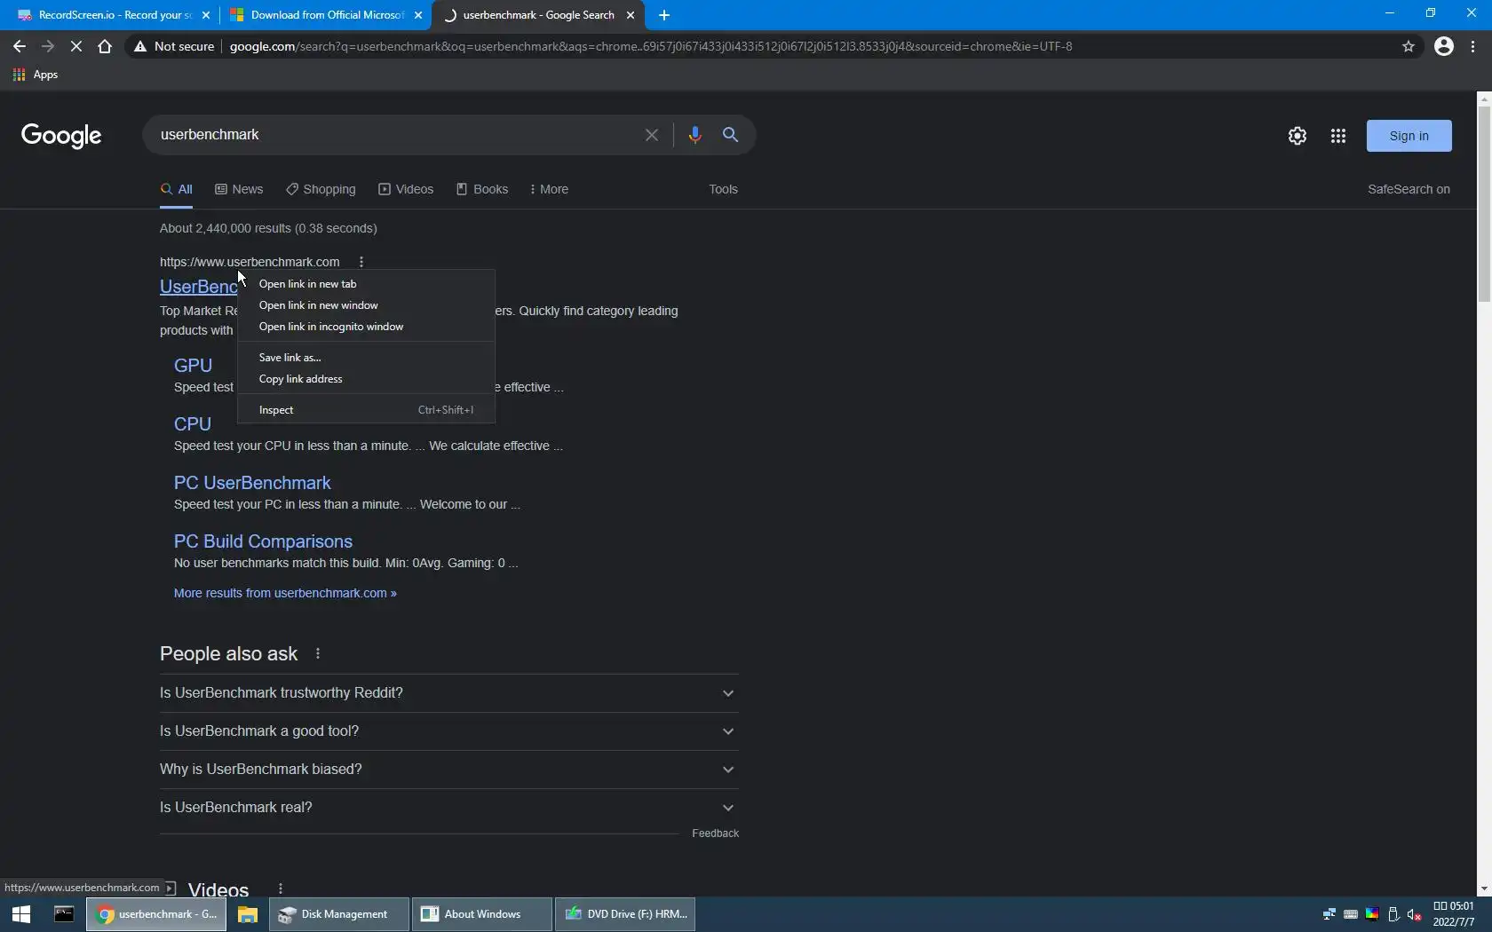
Task: Open the Windows Start button
Action: coord(21,914)
